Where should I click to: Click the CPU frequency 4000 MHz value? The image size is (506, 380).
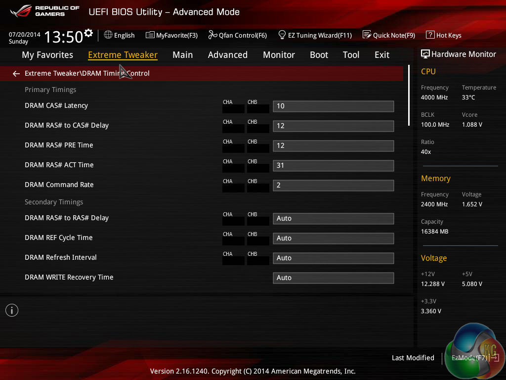pyautogui.click(x=434, y=97)
